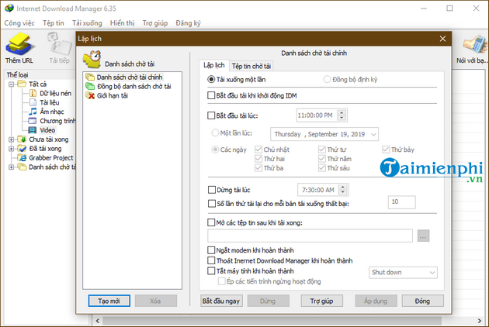Open the Hiển thị menu
Image resolution: width=489 pixels, height=327 pixels.
point(123,23)
